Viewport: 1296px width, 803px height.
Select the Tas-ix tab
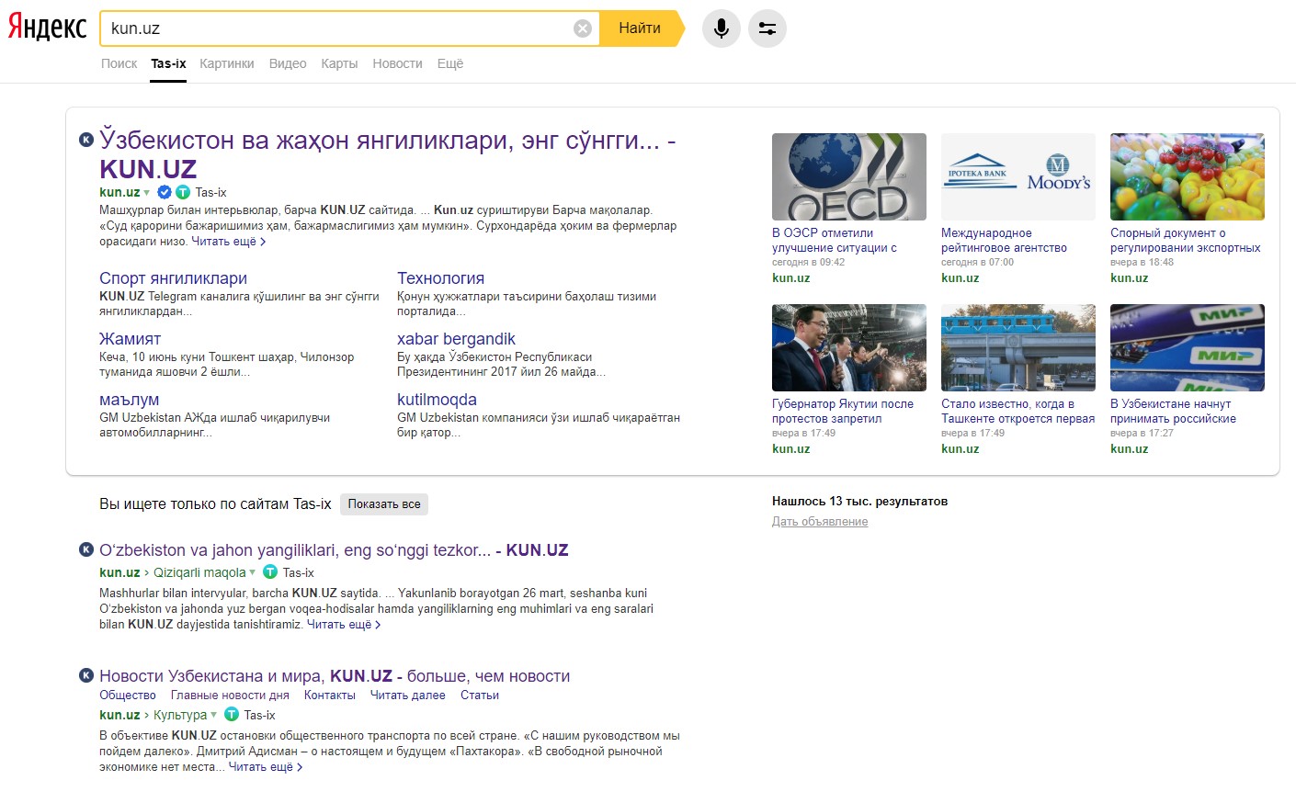(x=168, y=63)
